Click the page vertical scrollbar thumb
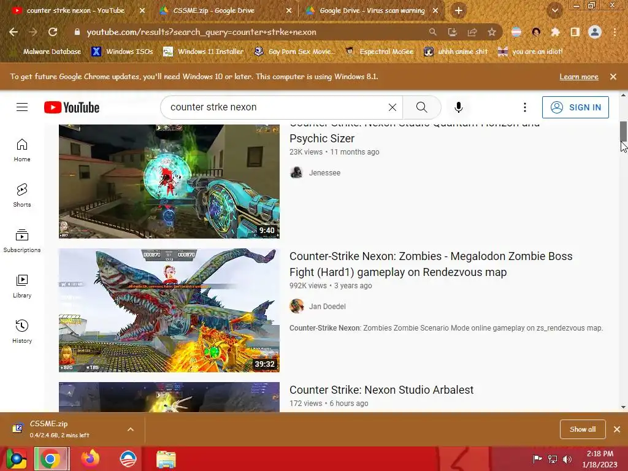This screenshot has width=628, height=471. pos(623,131)
